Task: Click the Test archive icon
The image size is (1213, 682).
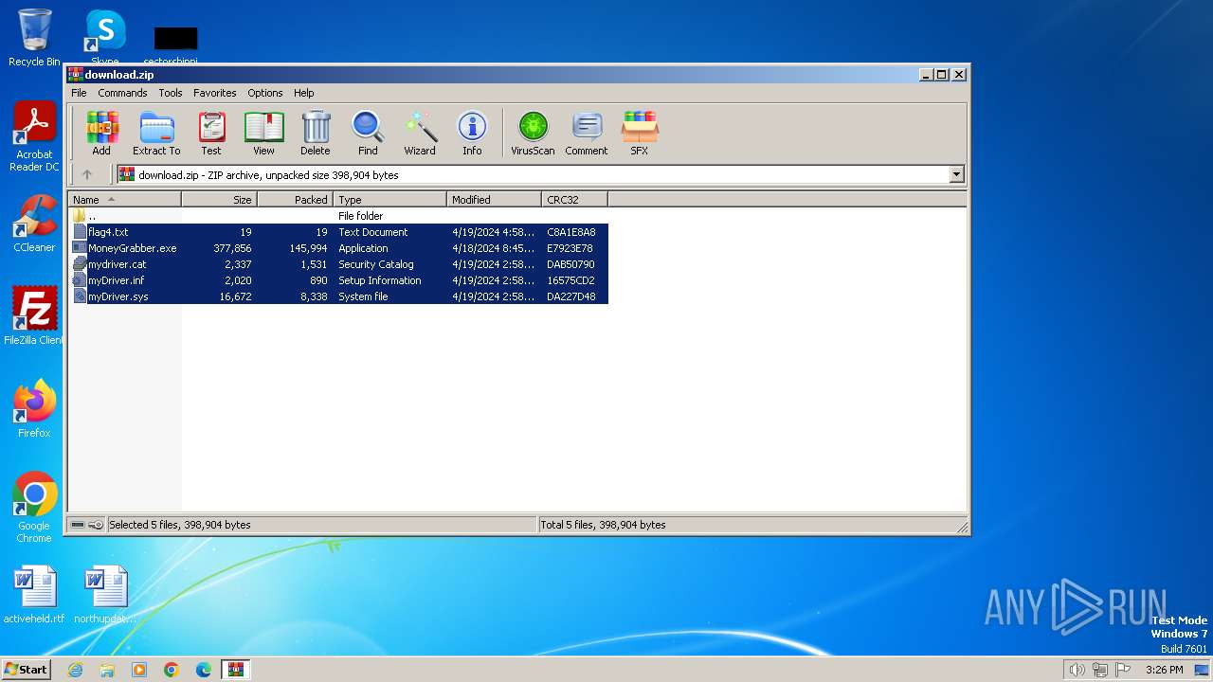Action: 211,133
